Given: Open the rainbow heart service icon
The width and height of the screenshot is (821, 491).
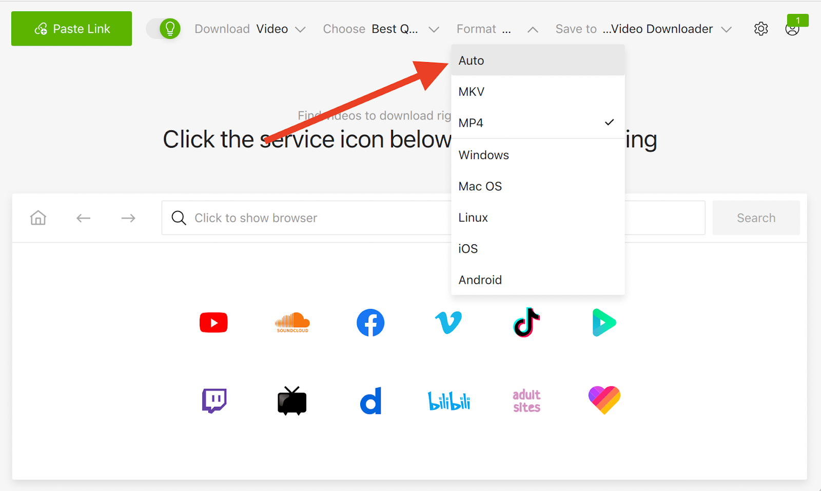Looking at the screenshot, I should click(x=604, y=400).
